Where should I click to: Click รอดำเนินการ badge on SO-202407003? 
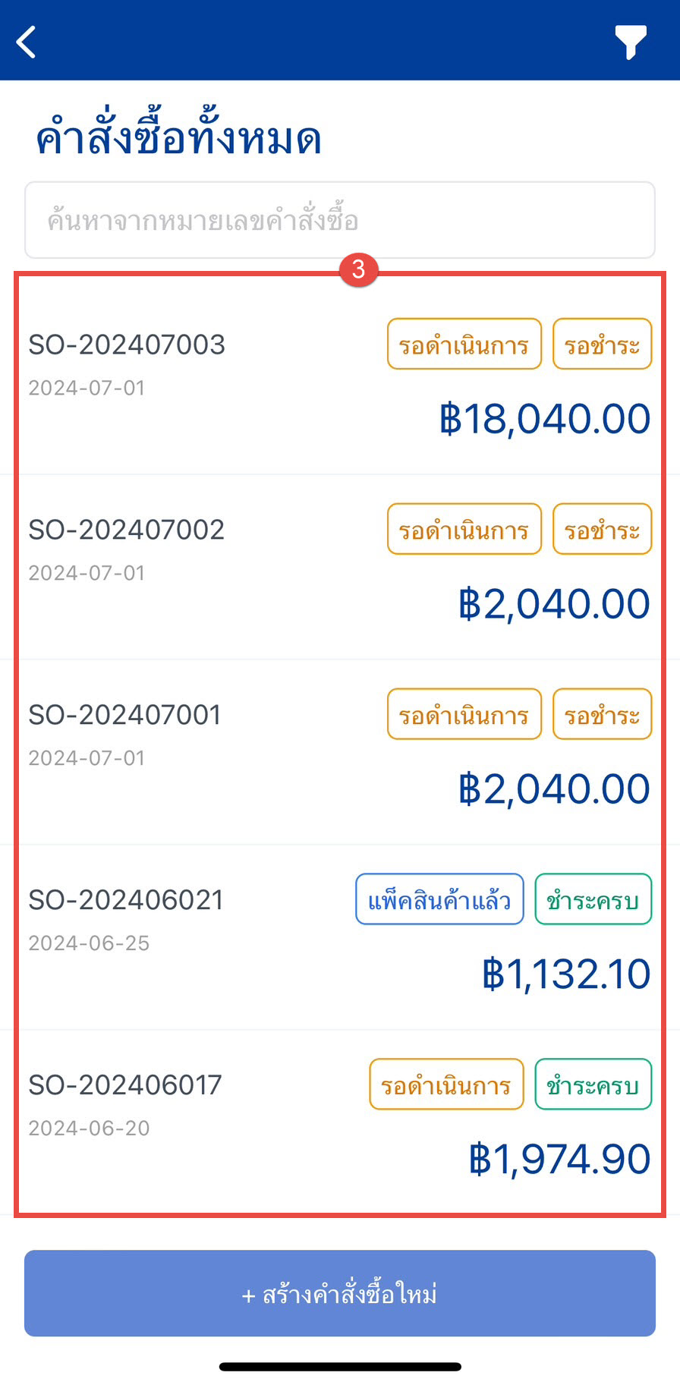(x=464, y=345)
